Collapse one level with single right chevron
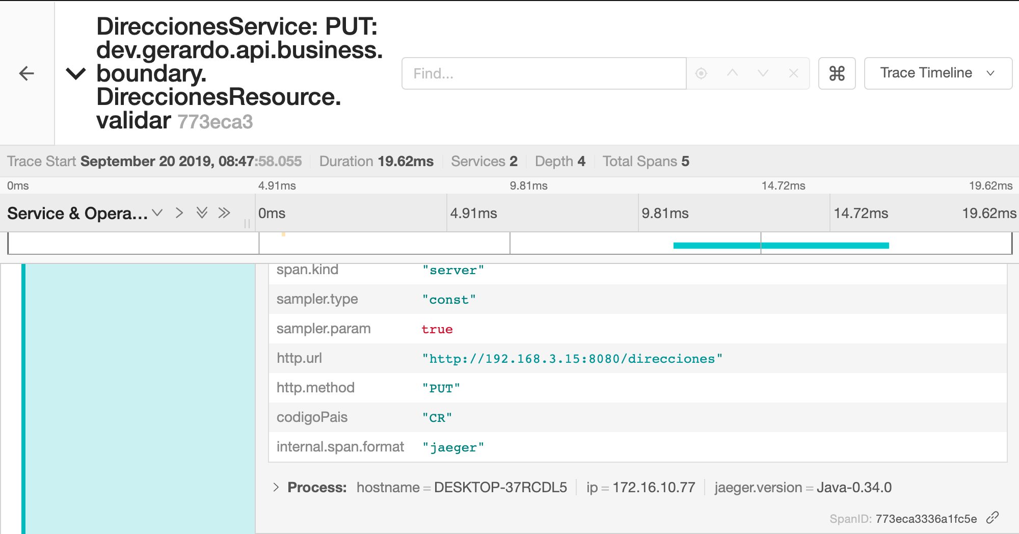This screenshot has height=534, width=1019. (179, 213)
